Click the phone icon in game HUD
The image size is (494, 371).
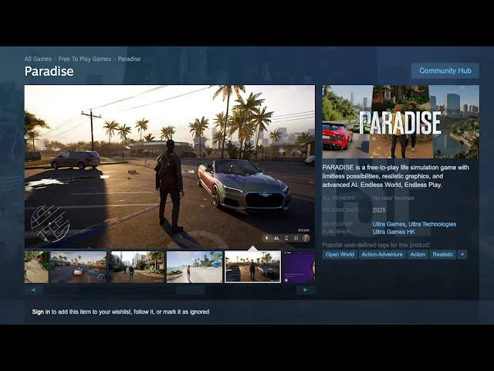click(x=286, y=238)
